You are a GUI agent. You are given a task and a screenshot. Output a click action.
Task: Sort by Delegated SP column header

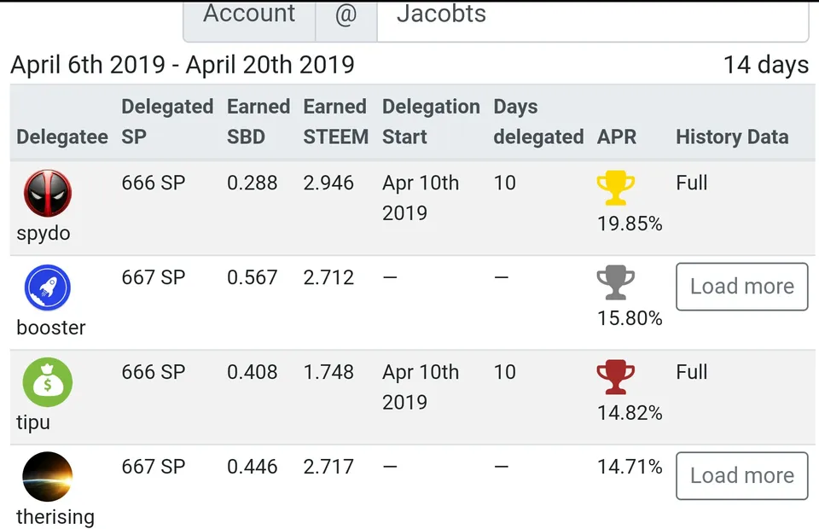click(167, 122)
